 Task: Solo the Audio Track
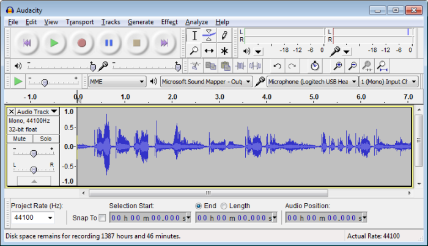(x=46, y=139)
